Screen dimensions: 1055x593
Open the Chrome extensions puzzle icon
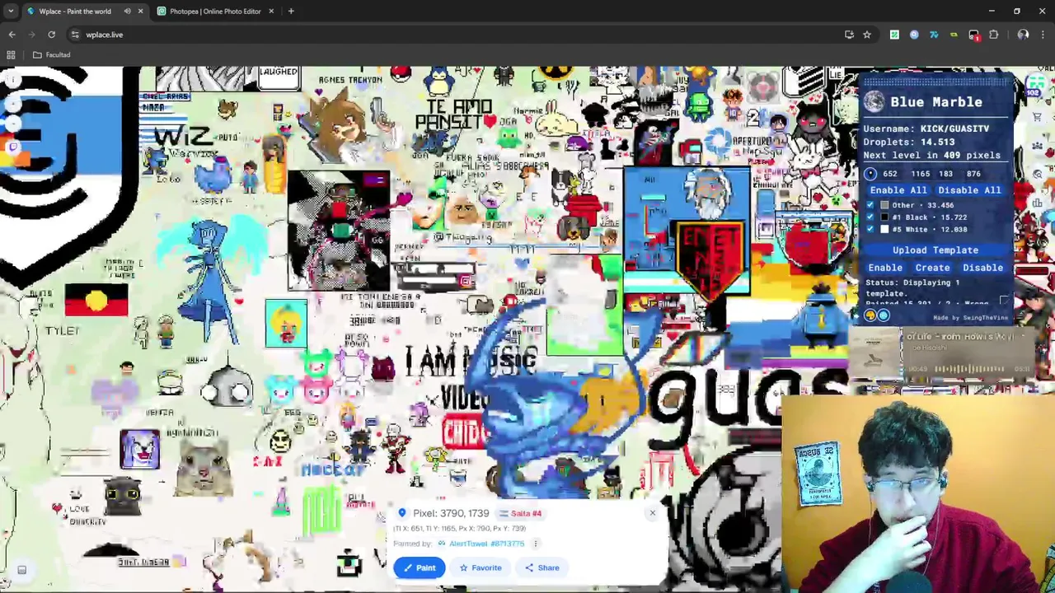(x=993, y=35)
